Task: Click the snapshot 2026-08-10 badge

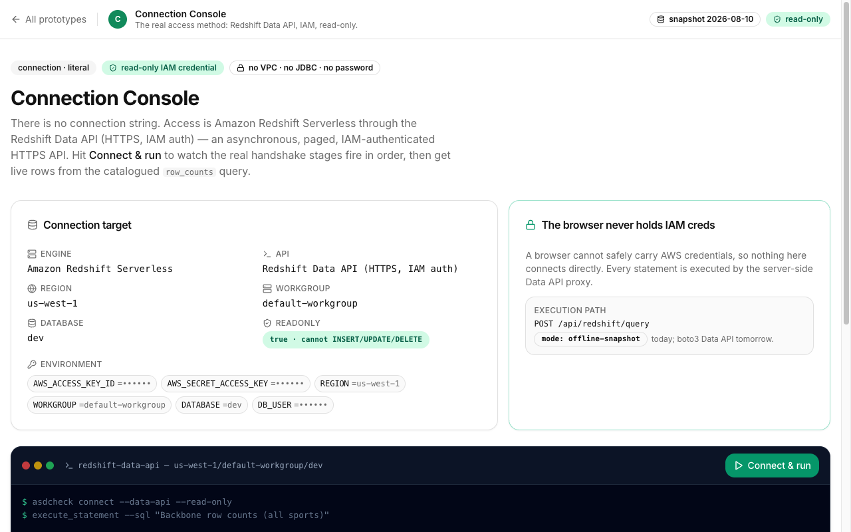Action: 705,19
